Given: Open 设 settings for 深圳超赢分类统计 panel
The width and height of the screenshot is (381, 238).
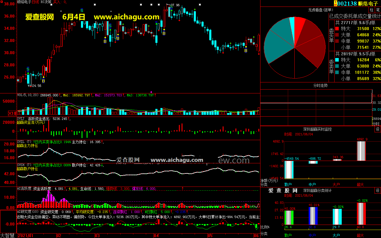Looking at the screenshot, I should [x=378, y=190].
